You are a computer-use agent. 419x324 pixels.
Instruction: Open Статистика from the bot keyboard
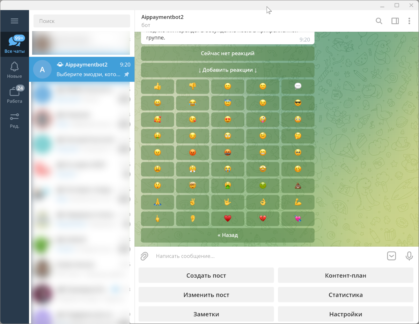coord(346,295)
